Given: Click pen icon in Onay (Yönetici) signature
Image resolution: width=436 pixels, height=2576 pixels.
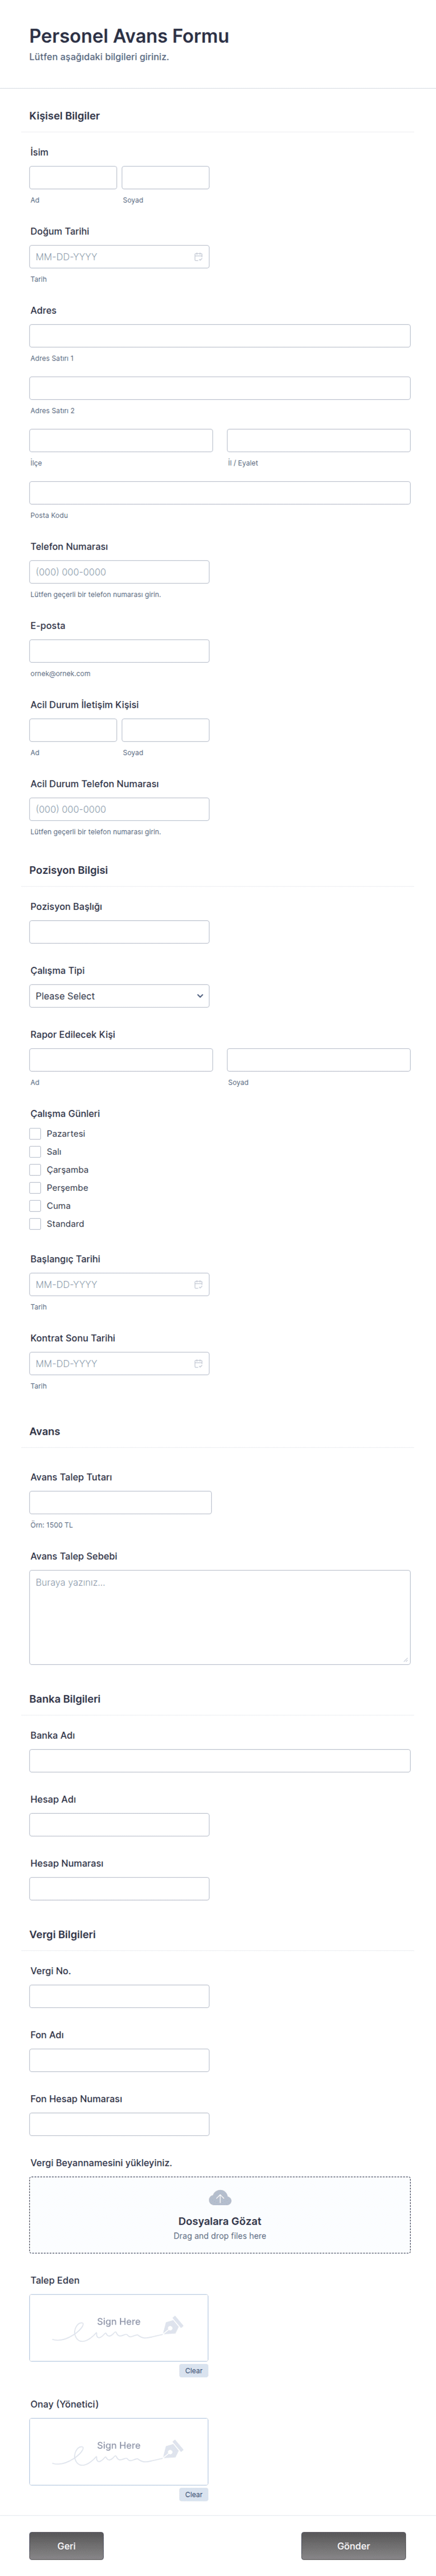Looking at the screenshot, I should coord(172,2449).
